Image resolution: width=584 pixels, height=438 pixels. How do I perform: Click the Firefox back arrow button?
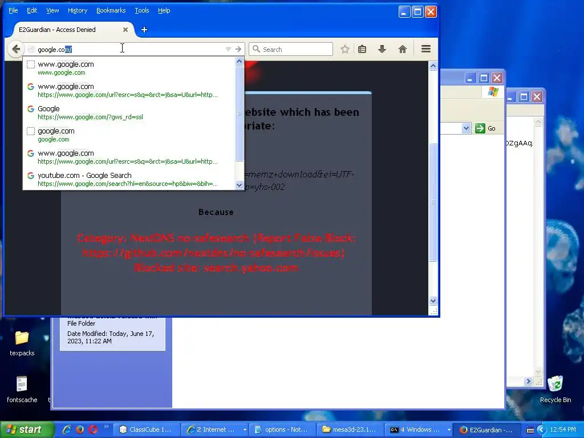(x=15, y=49)
